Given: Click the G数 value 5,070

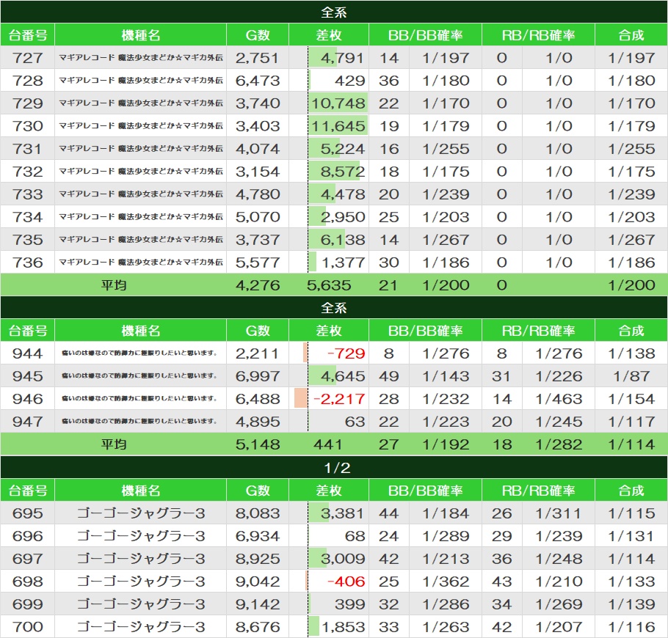Looking at the screenshot, I should click(258, 217).
